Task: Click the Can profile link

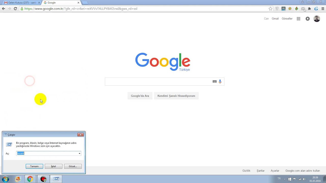Action: tap(266, 19)
